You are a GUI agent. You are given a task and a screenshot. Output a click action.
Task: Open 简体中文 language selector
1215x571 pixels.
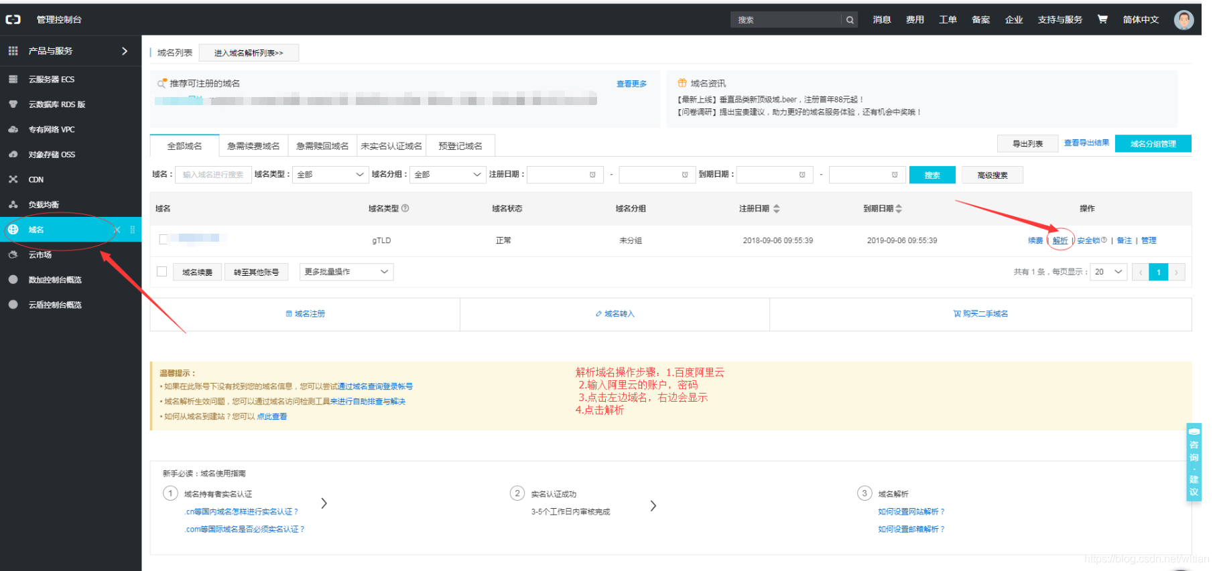[1141, 20]
